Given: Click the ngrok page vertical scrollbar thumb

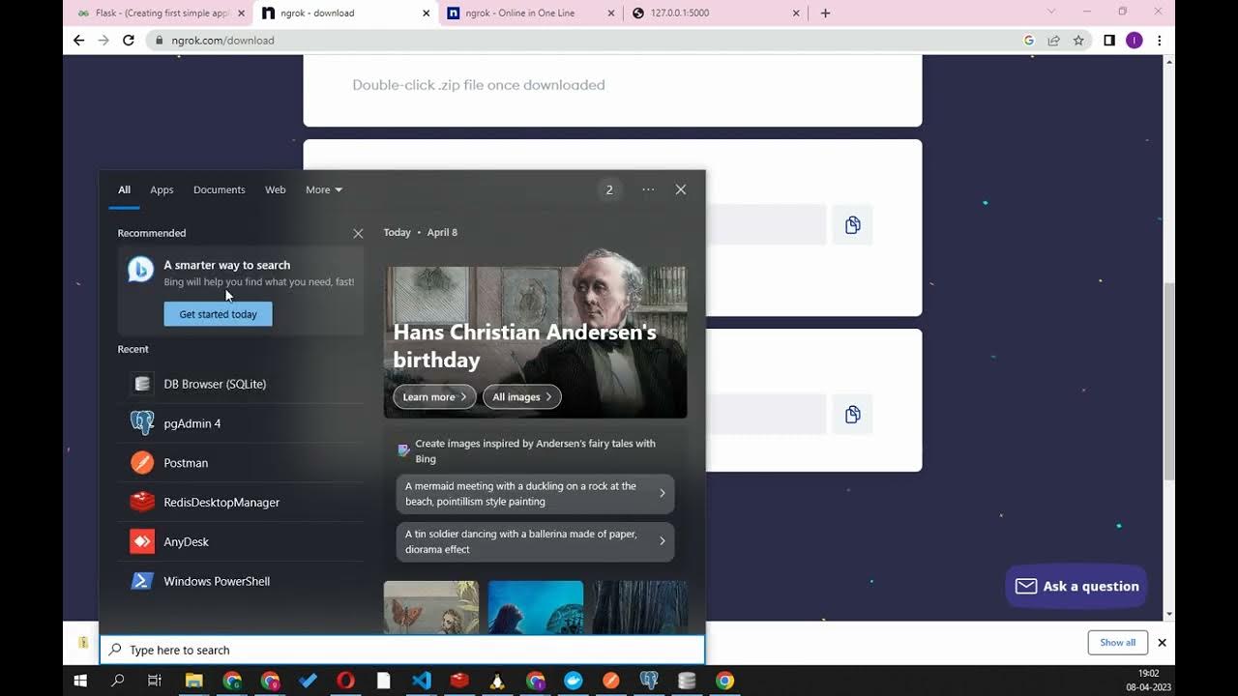Looking at the screenshot, I should (1169, 381).
